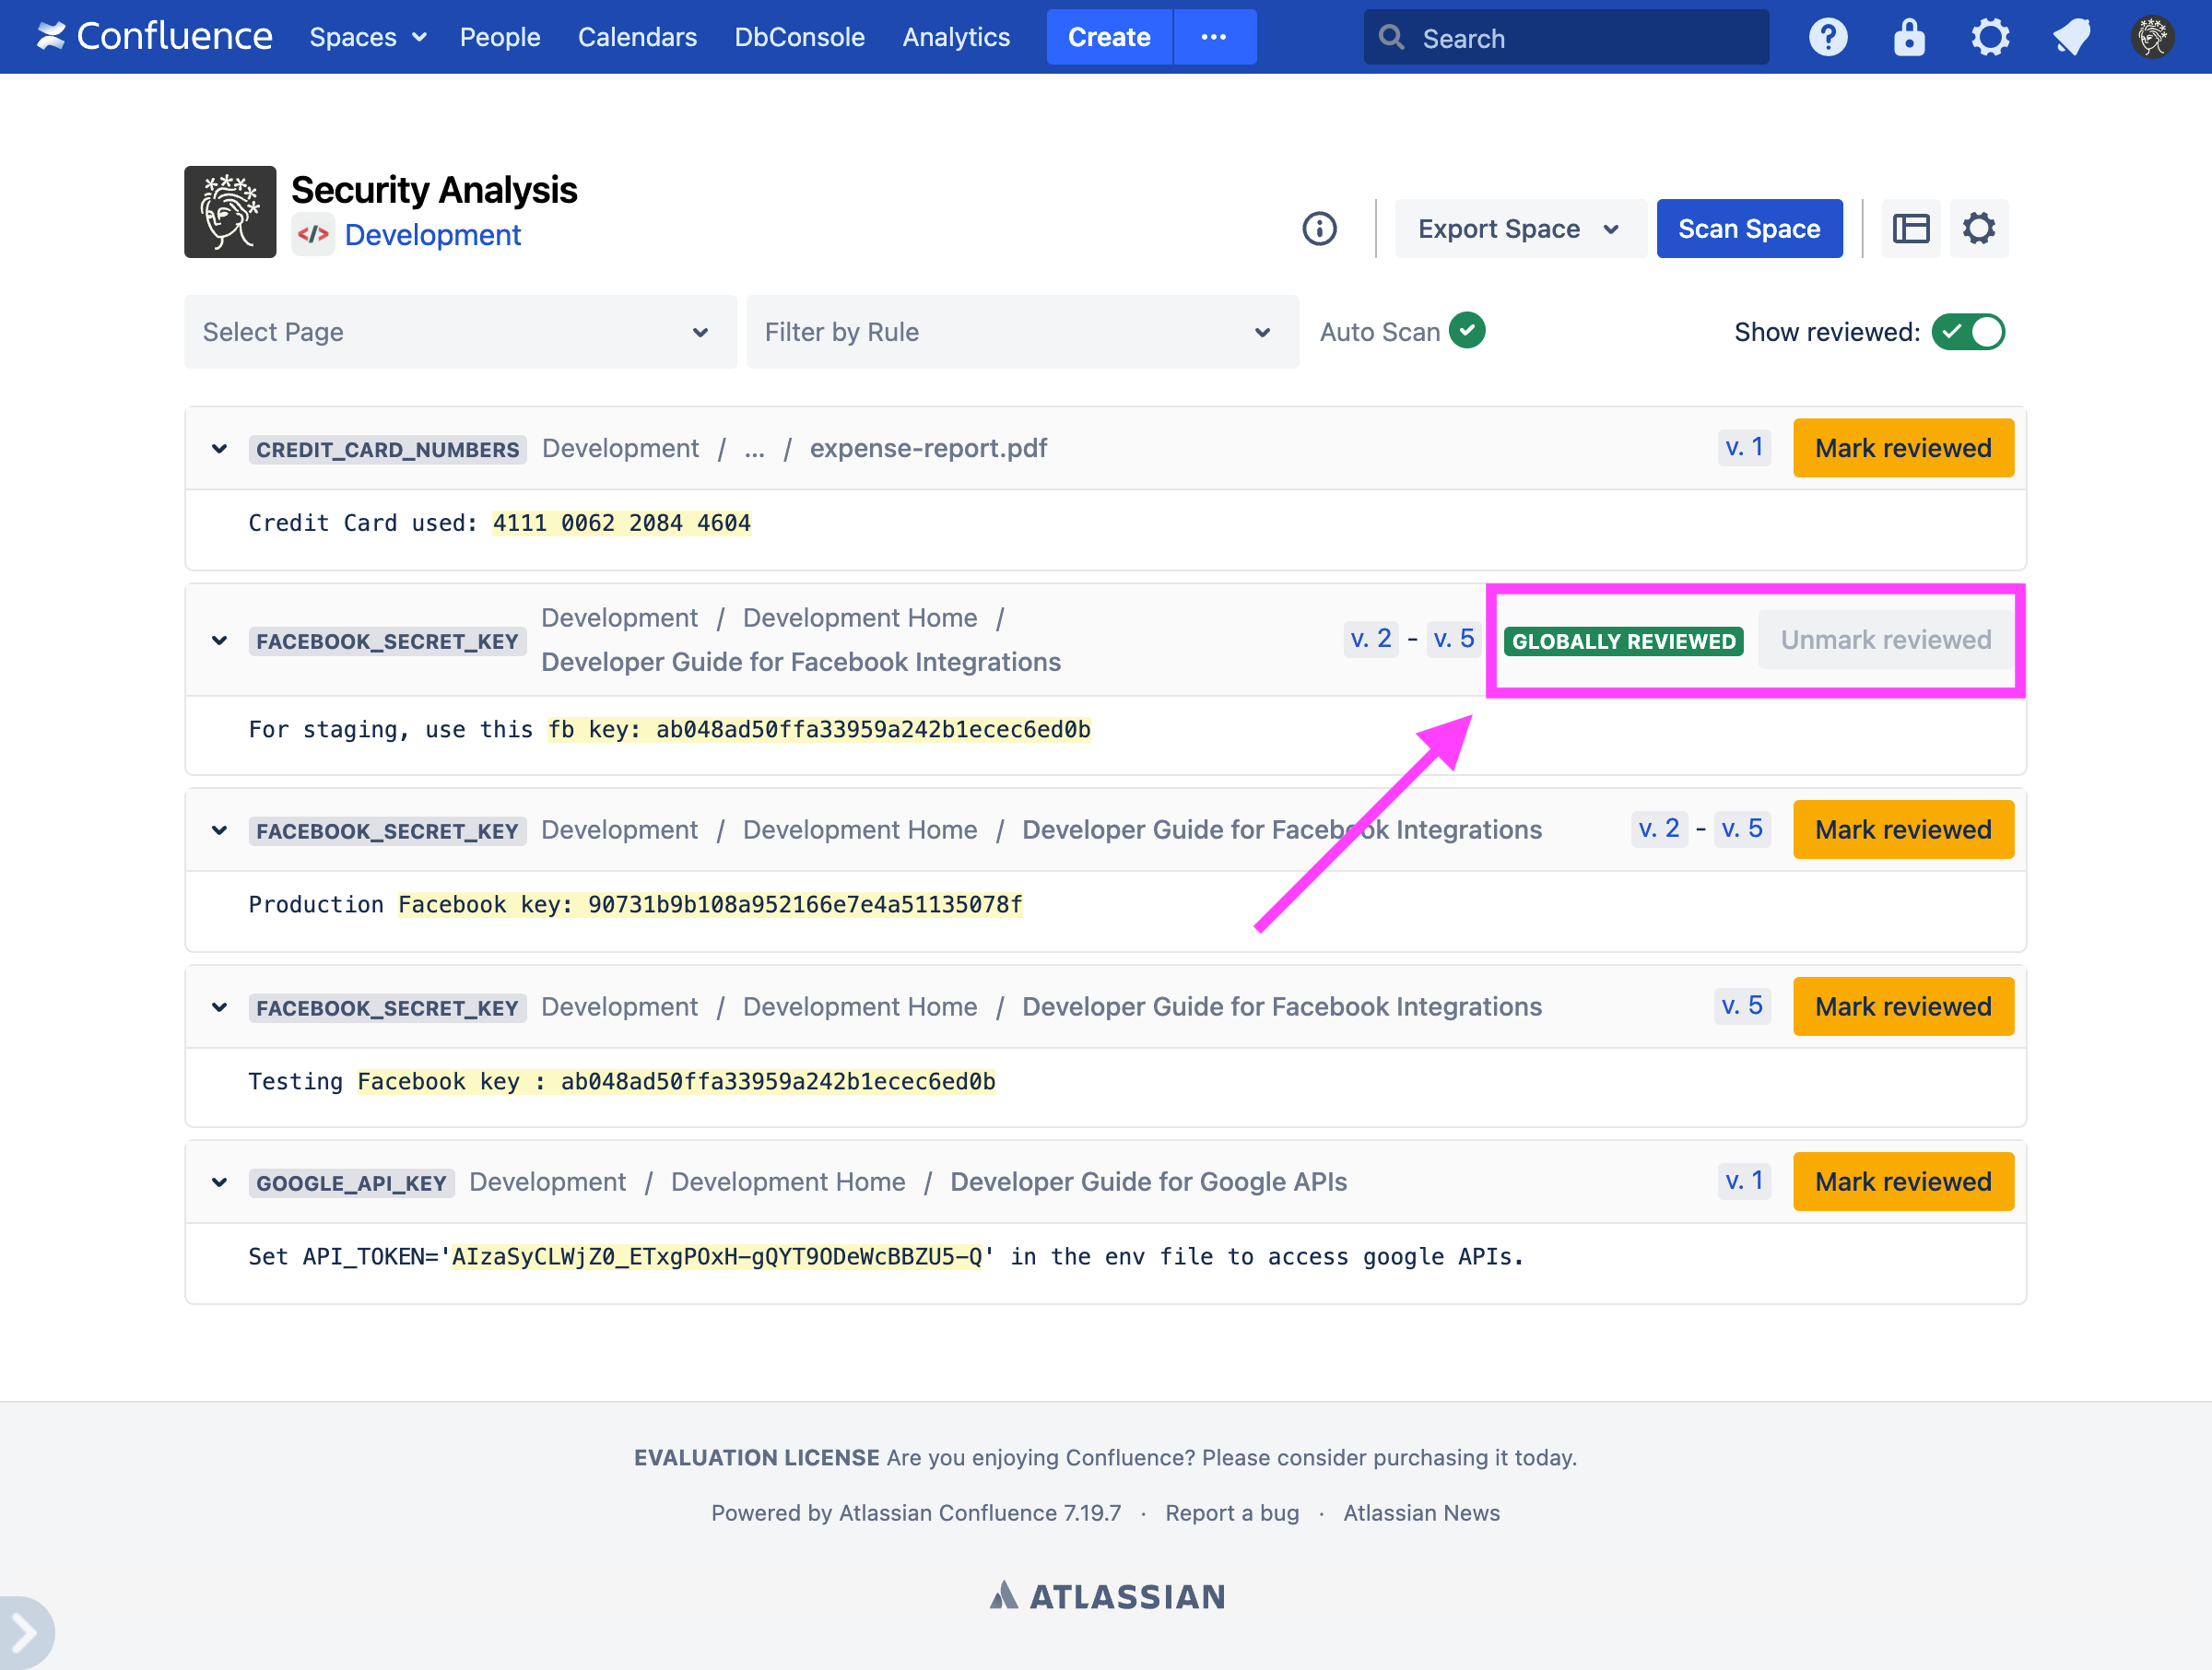
Task: Open the Select Page dropdown
Action: coord(459,332)
